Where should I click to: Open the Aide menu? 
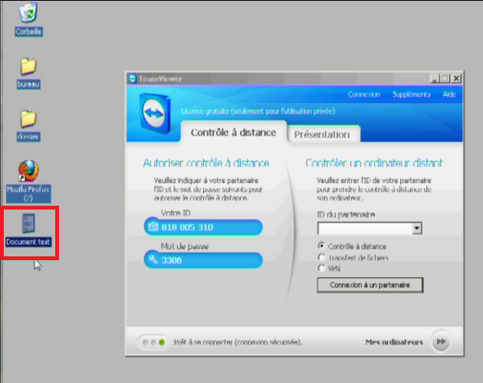(449, 94)
